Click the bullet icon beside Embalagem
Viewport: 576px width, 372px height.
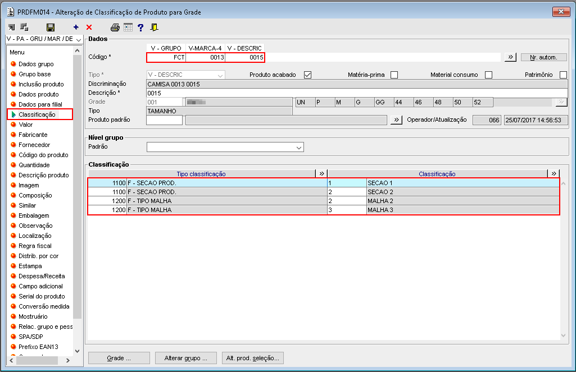13,215
